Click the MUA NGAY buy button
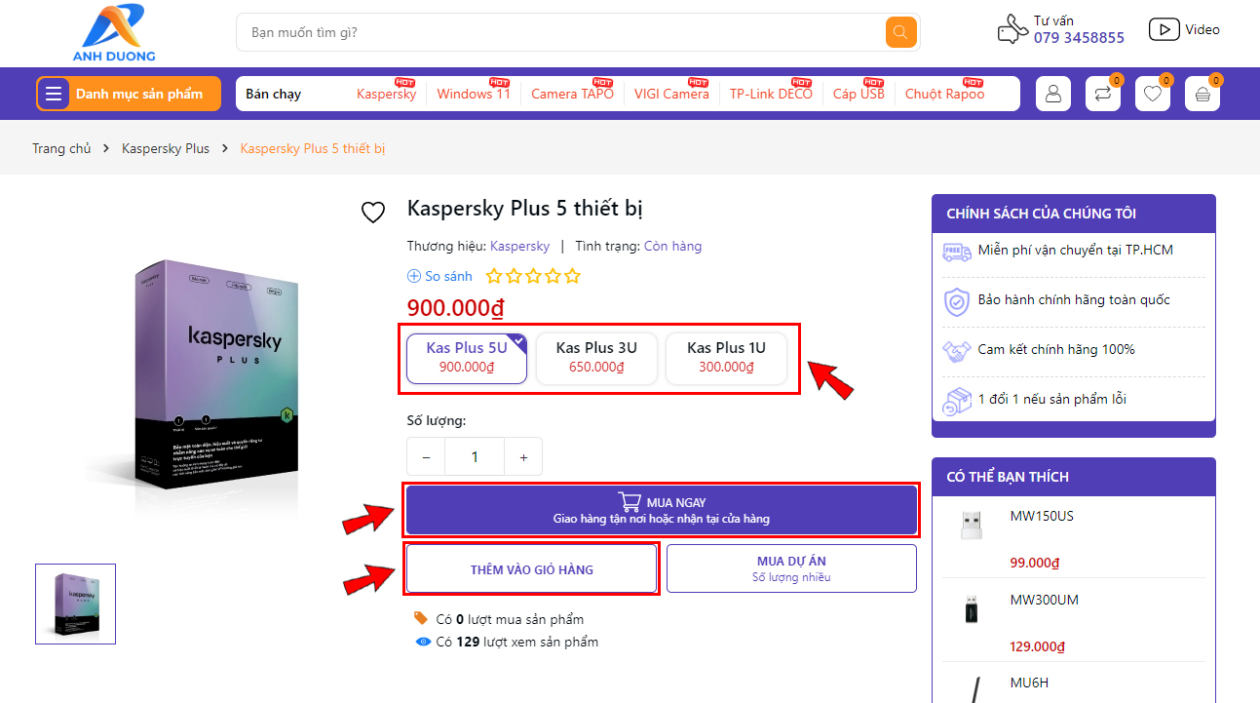The height and width of the screenshot is (703, 1260). coord(662,509)
